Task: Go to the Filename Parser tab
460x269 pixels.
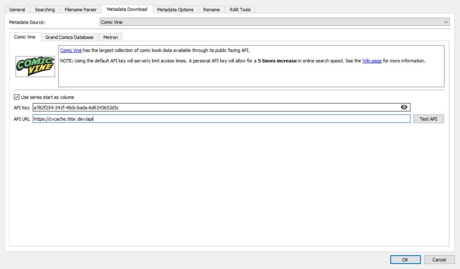Action: coord(81,10)
